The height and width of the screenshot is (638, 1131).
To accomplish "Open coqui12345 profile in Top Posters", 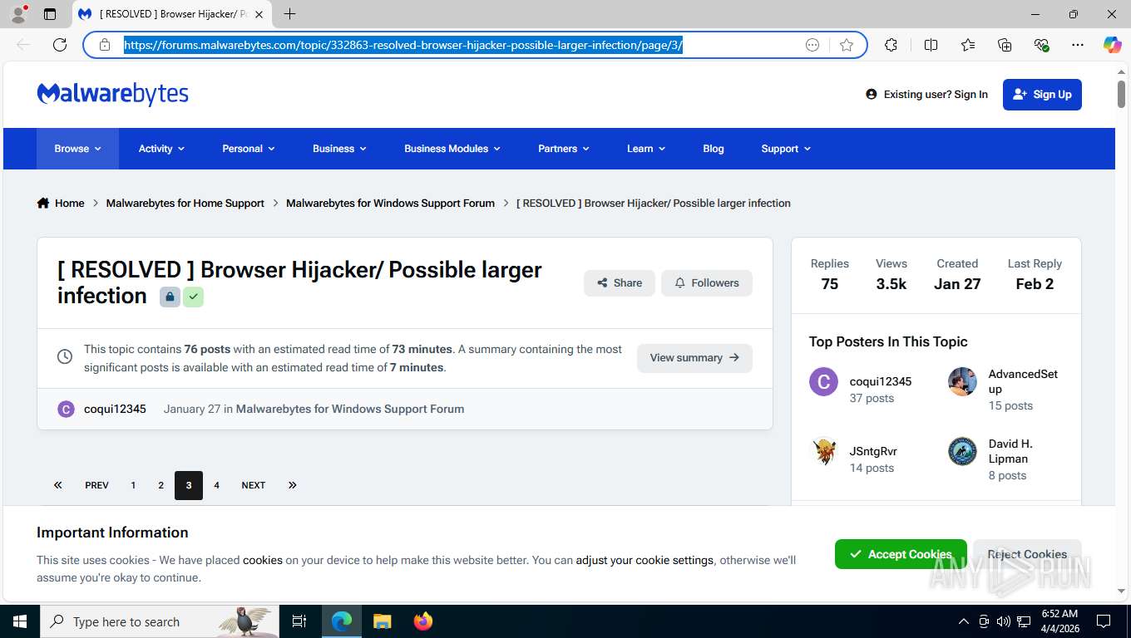I will click(x=881, y=381).
